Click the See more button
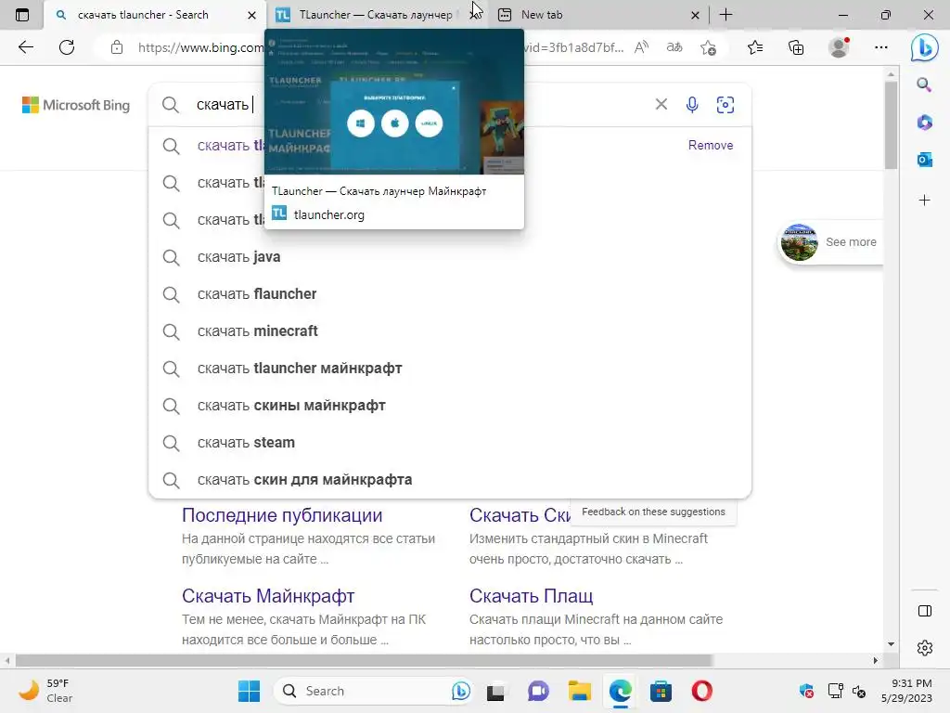 coord(830,242)
